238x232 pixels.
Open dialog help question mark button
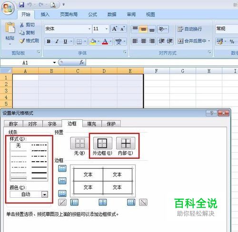(211, 113)
